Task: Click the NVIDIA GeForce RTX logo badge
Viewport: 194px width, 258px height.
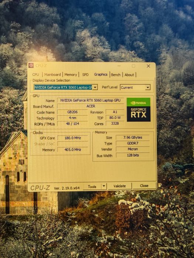Action: pyautogui.click(x=139, y=109)
